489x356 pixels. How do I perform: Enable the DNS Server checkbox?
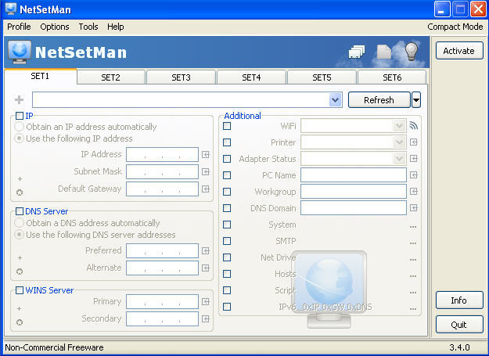point(20,211)
